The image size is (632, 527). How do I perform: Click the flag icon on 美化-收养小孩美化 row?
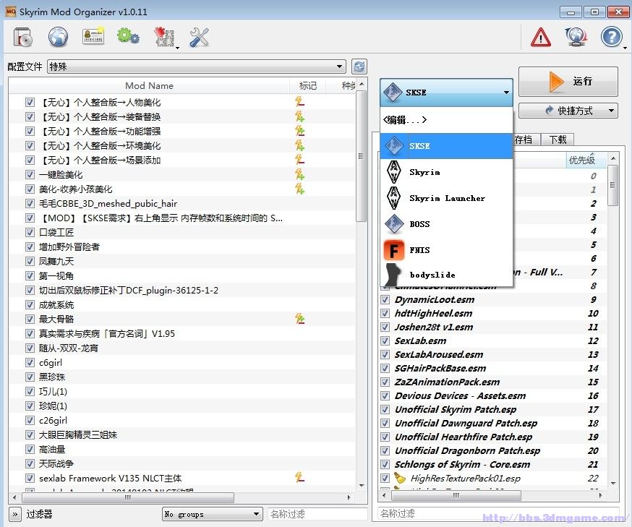[x=299, y=189]
